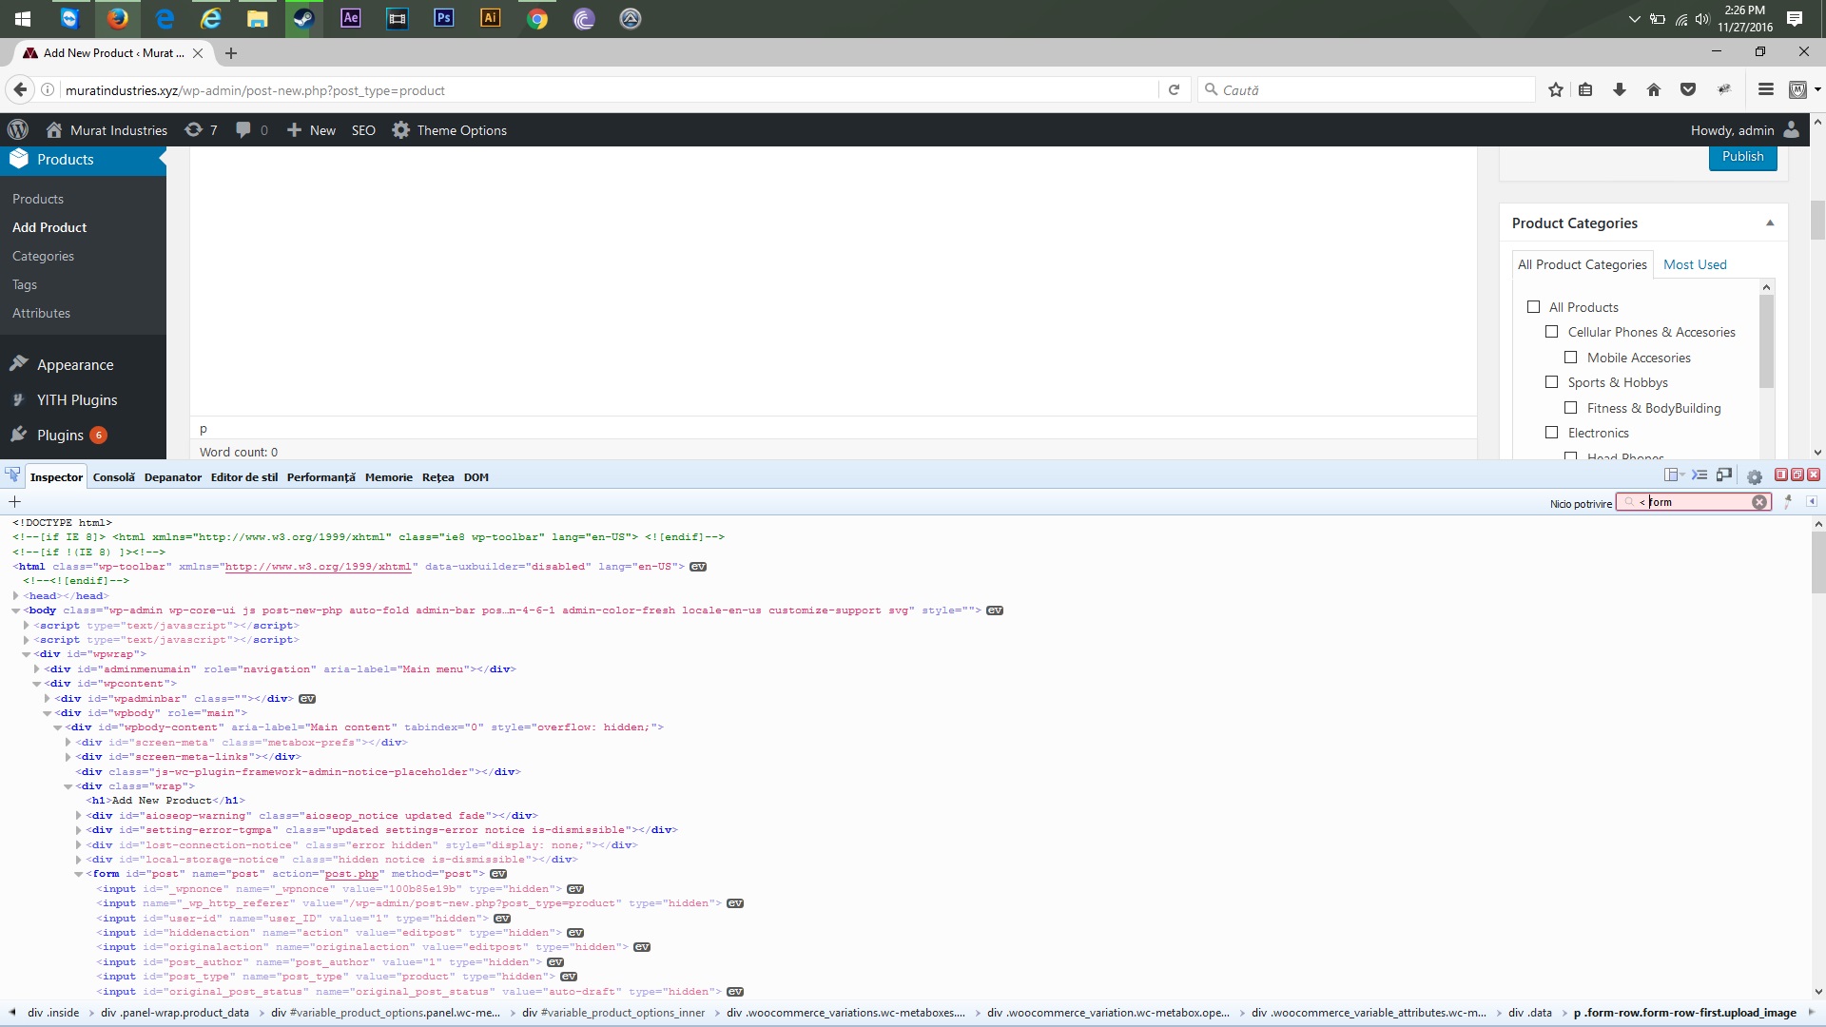Open the Categories submenu link
The width and height of the screenshot is (1826, 1027).
coord(43,256)
